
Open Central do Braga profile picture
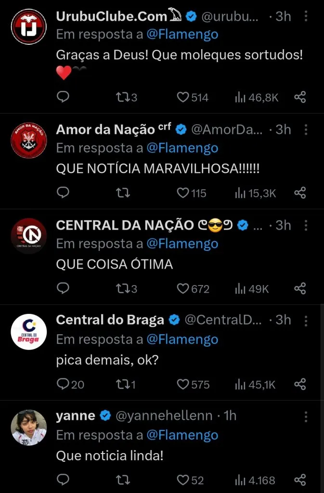28,332
